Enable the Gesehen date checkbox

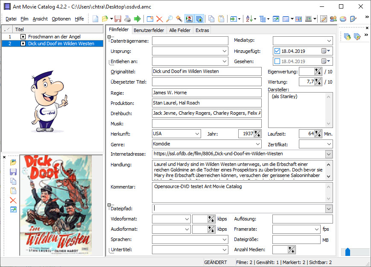278,61
